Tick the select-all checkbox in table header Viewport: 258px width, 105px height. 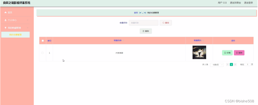(43, 41)
